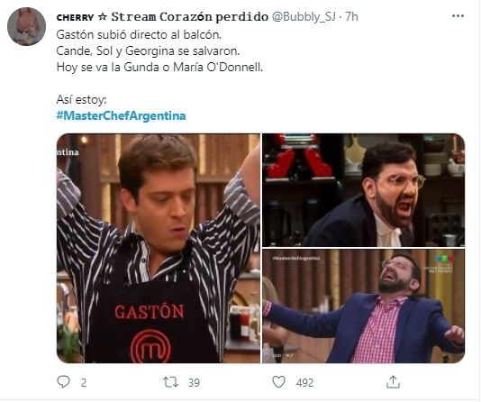Click the retweet arrows icon
The image size is (481, 402).
170,382
